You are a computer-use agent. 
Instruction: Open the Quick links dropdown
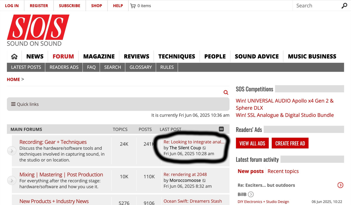point(25,104)
